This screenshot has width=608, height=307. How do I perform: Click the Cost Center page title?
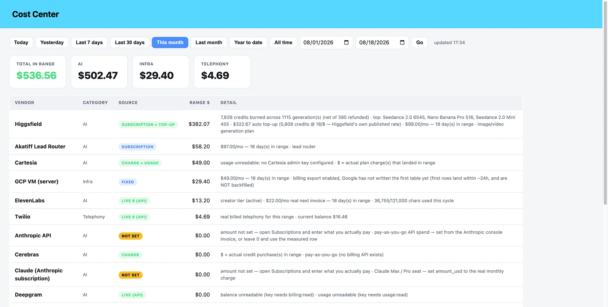pyautogui.click(x=36, y=14)
